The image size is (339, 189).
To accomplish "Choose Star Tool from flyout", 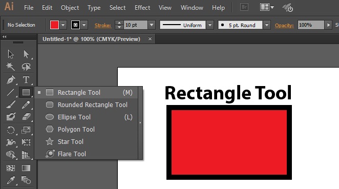I will 86,142.
